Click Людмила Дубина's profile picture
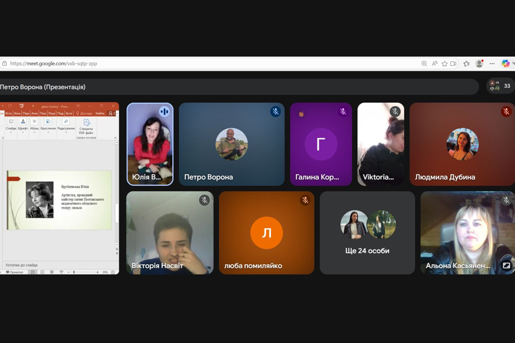 pos(462,144)
